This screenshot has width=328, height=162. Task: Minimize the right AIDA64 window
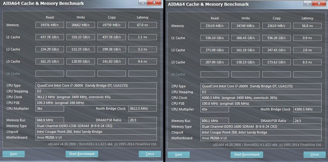pos(308,3)
